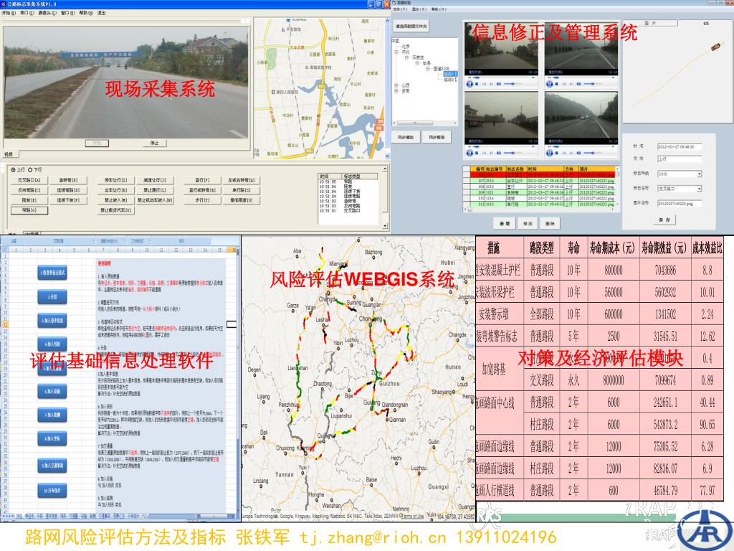This screenshot has width=734, height=551.
Task: Pause the bottom-right video player
Action: (x=550, y=153)
